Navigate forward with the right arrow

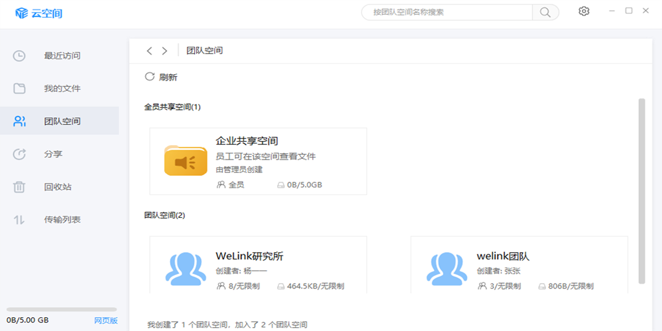click(164, 51)
